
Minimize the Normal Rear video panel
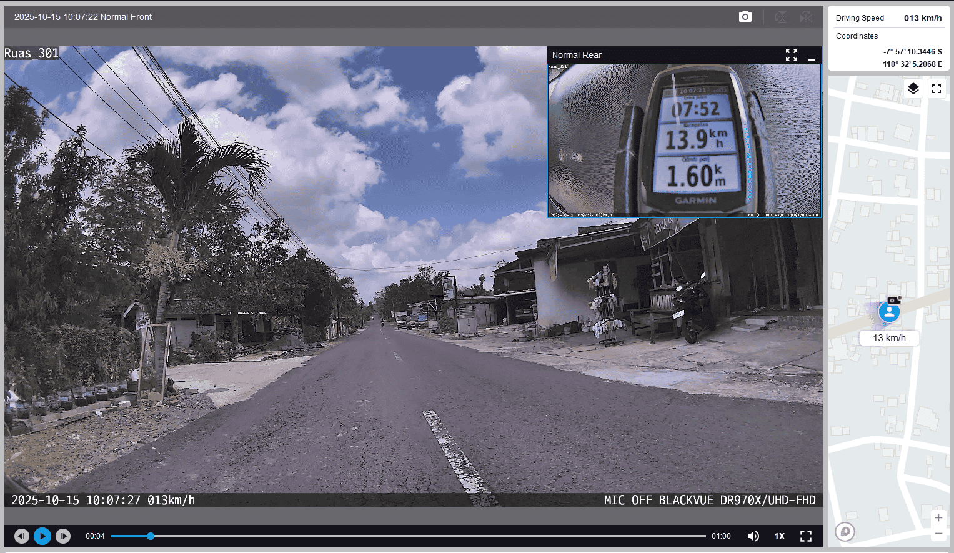[x=812, y=56]
